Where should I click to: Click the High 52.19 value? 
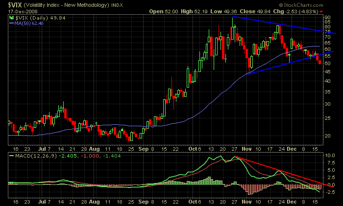point(194,12)
